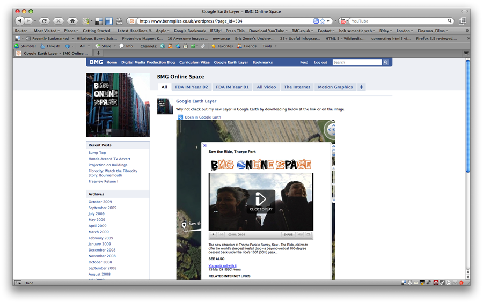The height and width of the screenshot is (303, 483).
Task: Open the map toolbar icon
Action: (86, 21)
